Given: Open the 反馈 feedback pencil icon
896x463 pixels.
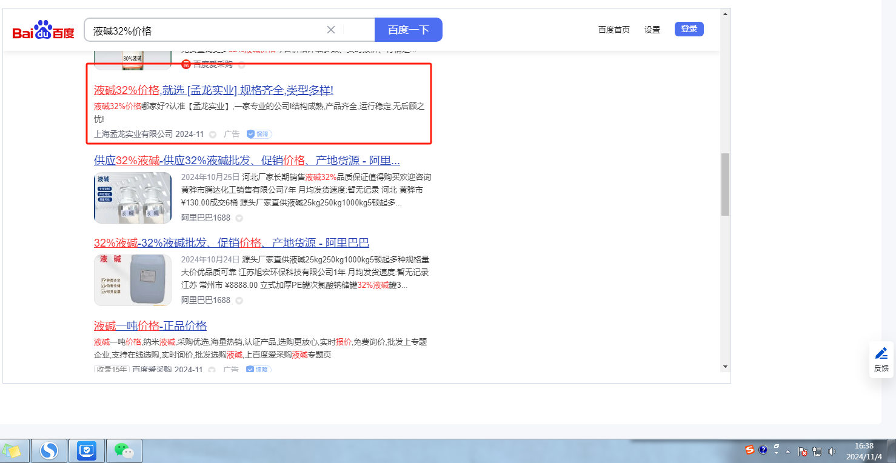Looking at the screenshot, I should (881, 360).
